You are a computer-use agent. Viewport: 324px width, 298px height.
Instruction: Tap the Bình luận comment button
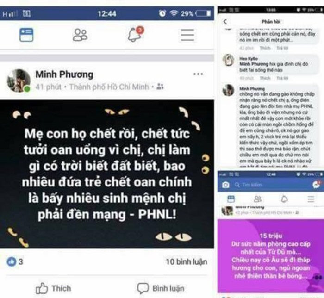click(x=161, y=288)
